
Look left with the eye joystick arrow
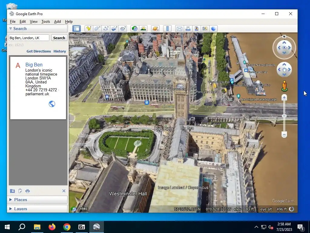279,48
